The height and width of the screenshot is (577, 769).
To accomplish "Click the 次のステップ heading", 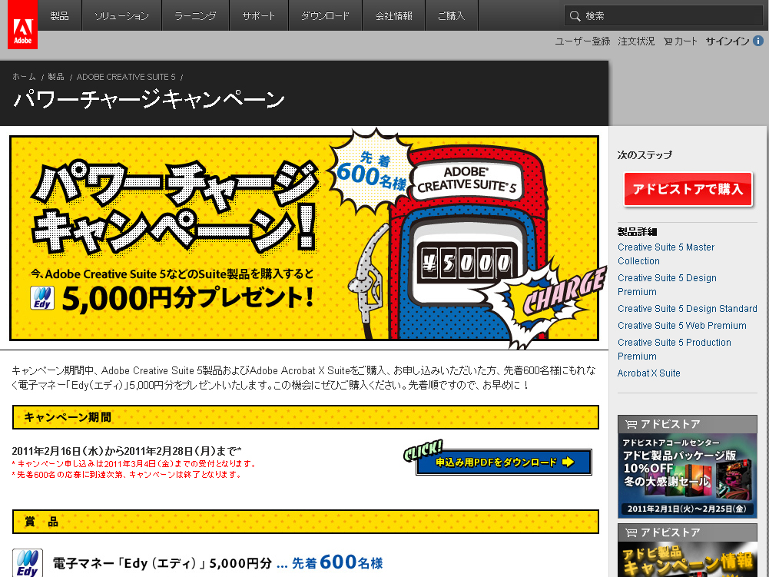I will (x=645, y=155).
